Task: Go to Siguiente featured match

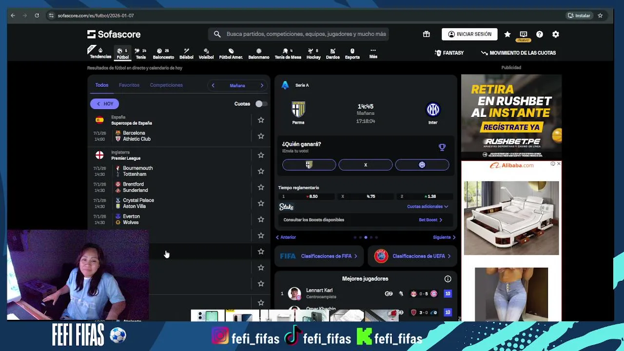Action: point(444,237)
